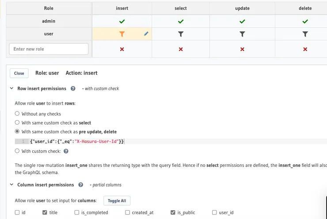
Task: Click the new role insert red cross
Action: 122,49
